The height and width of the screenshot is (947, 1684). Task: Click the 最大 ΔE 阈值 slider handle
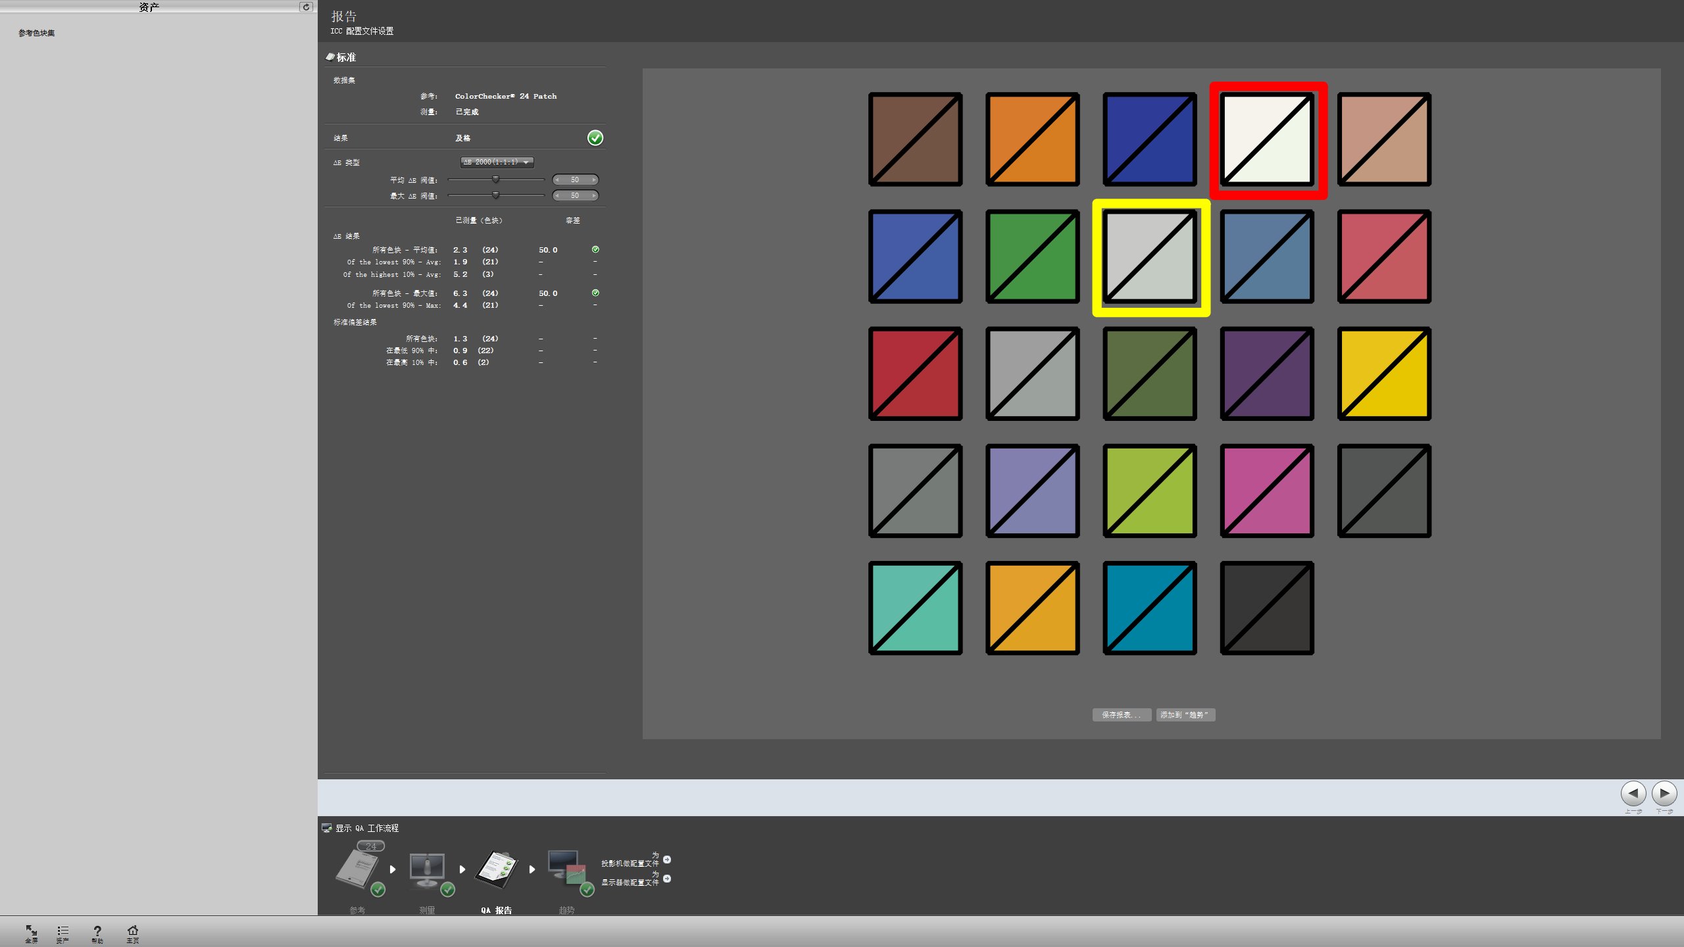tap(496, 195)
